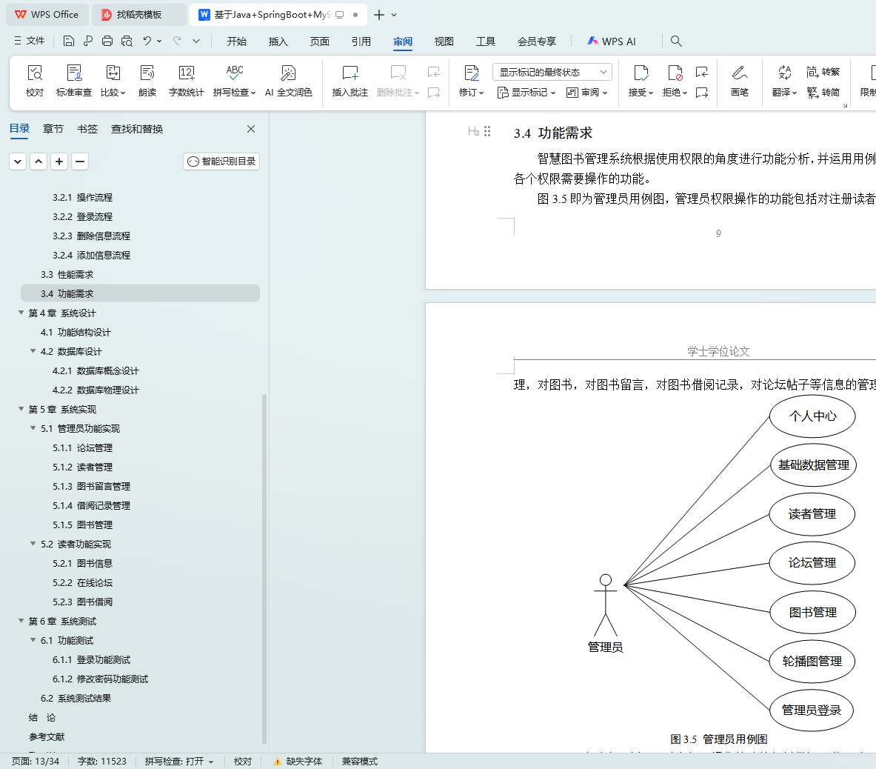The height and width of the screenshot is (769, 876).
Task: Click the 接受 accept changes icon
Action: (x=641, y=73)
